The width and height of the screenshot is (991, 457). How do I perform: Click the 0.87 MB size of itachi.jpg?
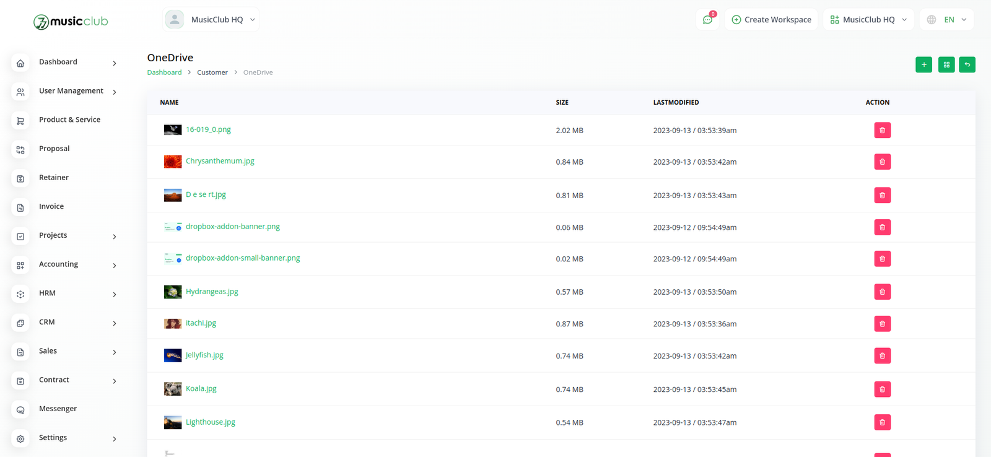click(569, 324)
